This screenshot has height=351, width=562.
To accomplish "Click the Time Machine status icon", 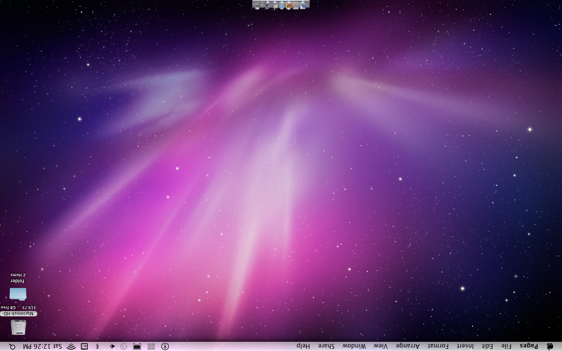I will point(124,346).
